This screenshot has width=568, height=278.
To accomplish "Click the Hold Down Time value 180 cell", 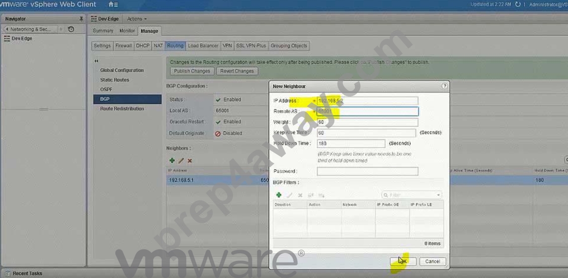I will pyautogui.click(x=539, y=180).
